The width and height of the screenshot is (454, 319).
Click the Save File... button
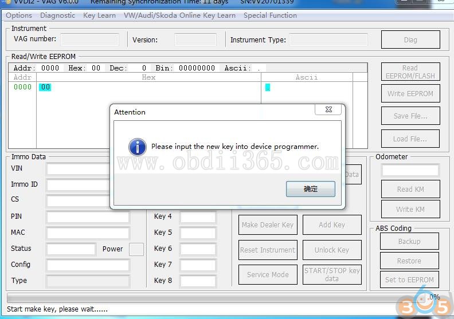pos(410,116)
